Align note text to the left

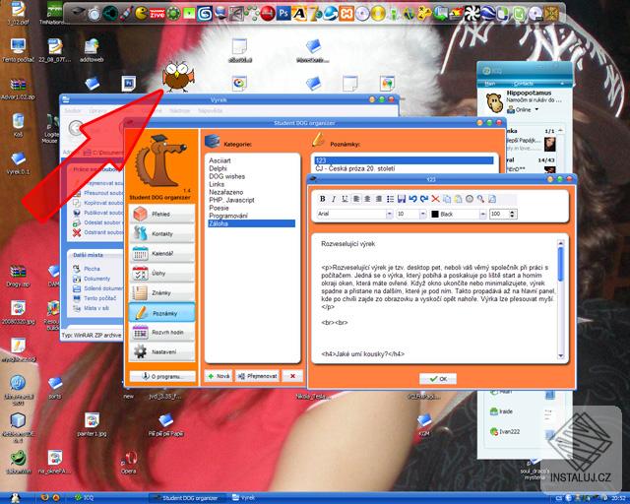(x=356, y=199)
